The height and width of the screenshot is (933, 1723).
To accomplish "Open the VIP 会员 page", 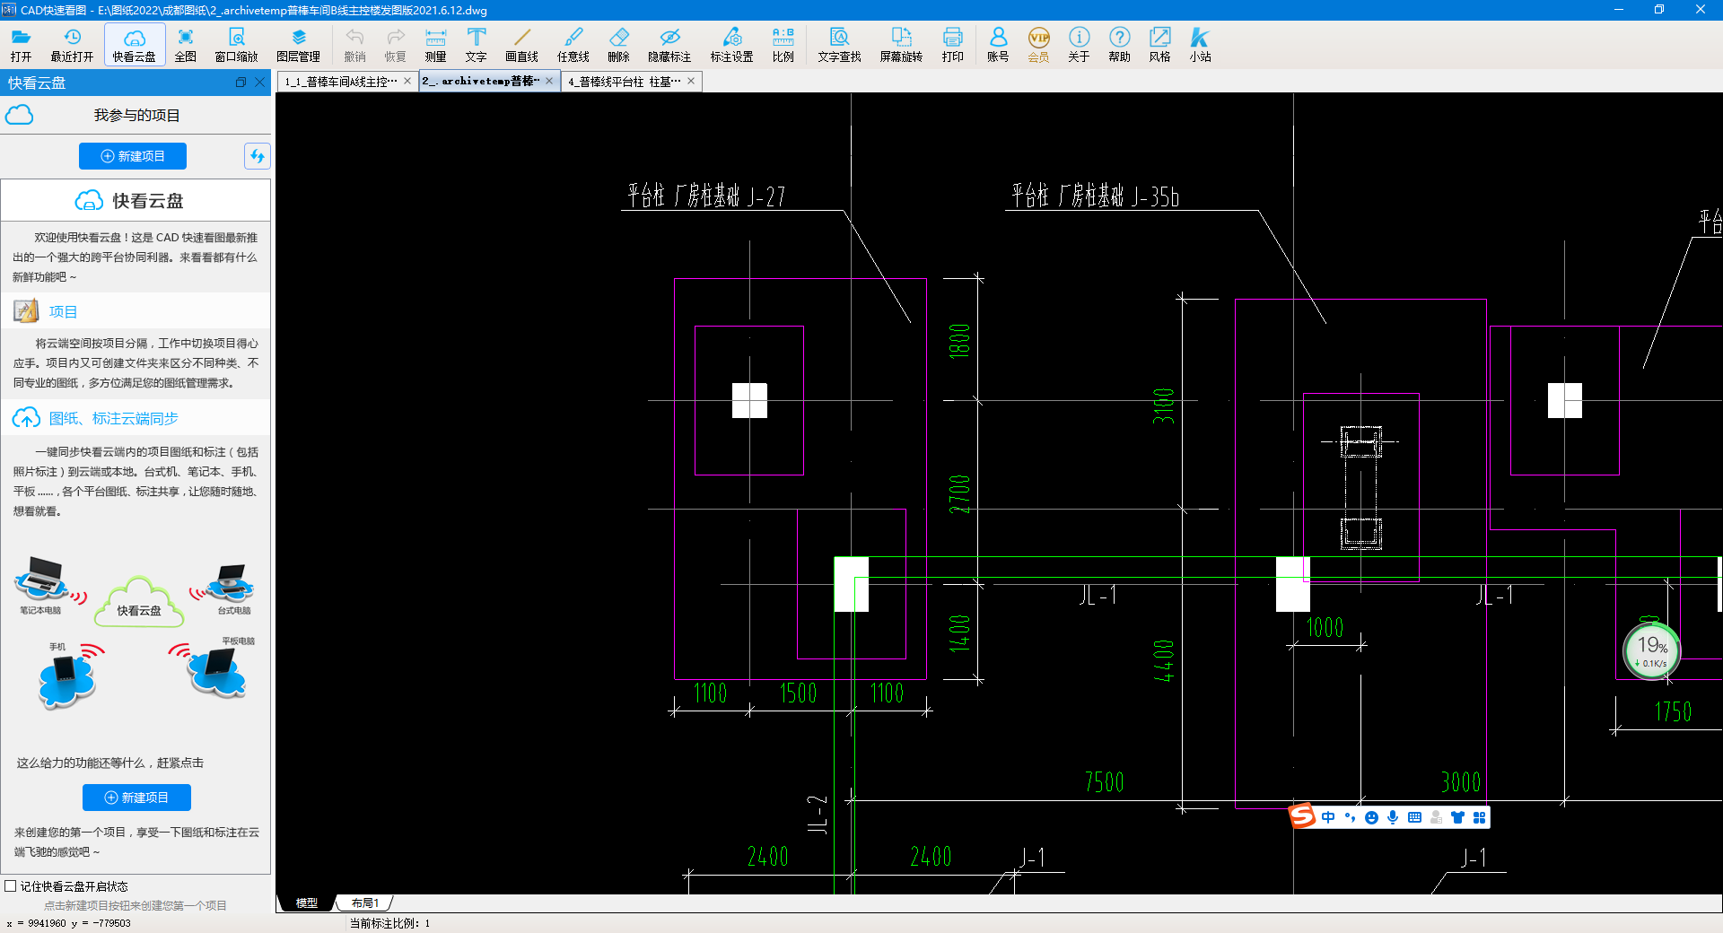I will [x=1038, y=45].
